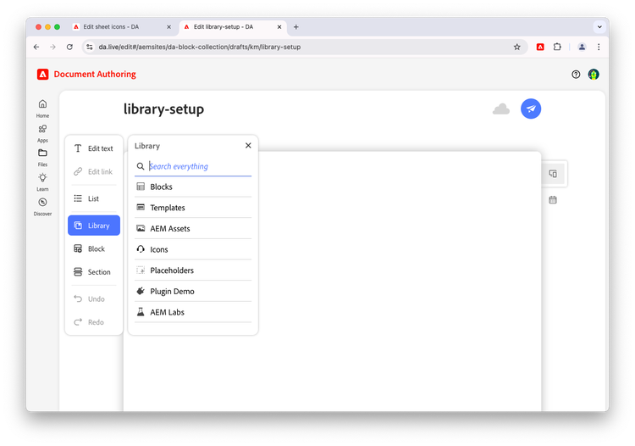This screenshot has height=446, width=635.
Task: Open Discover in the left sidebar
Action: 42,207
